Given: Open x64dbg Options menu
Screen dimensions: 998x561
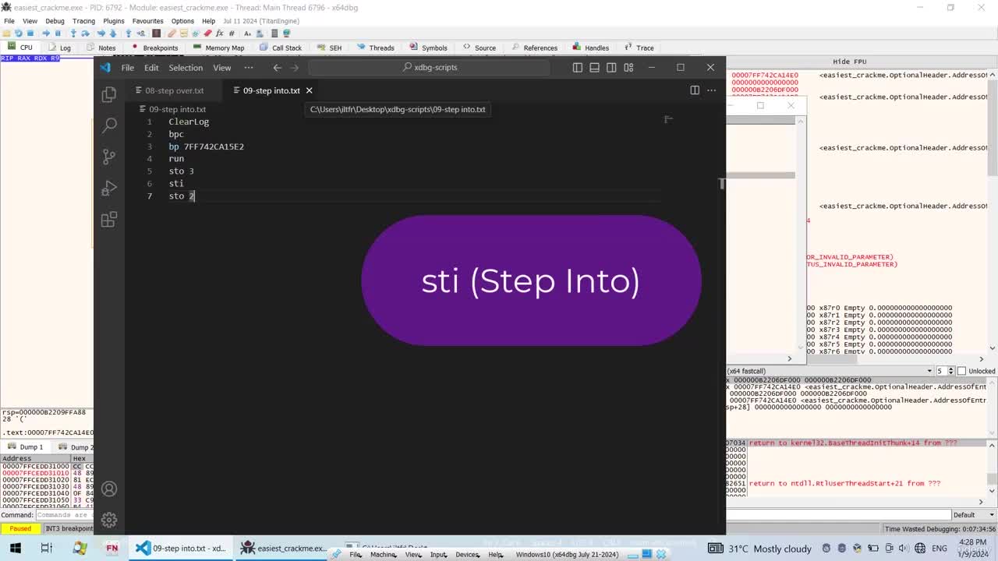Looking at the screenshot, I should (x=182, y=21).
